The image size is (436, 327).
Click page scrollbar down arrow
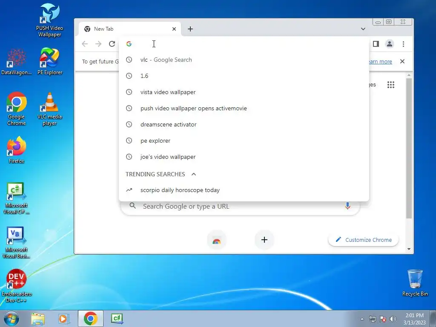[x=409, y=249]
